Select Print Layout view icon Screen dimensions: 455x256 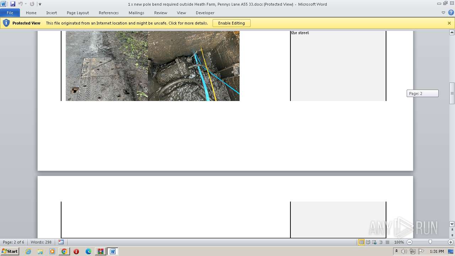(x=361, y=242)
